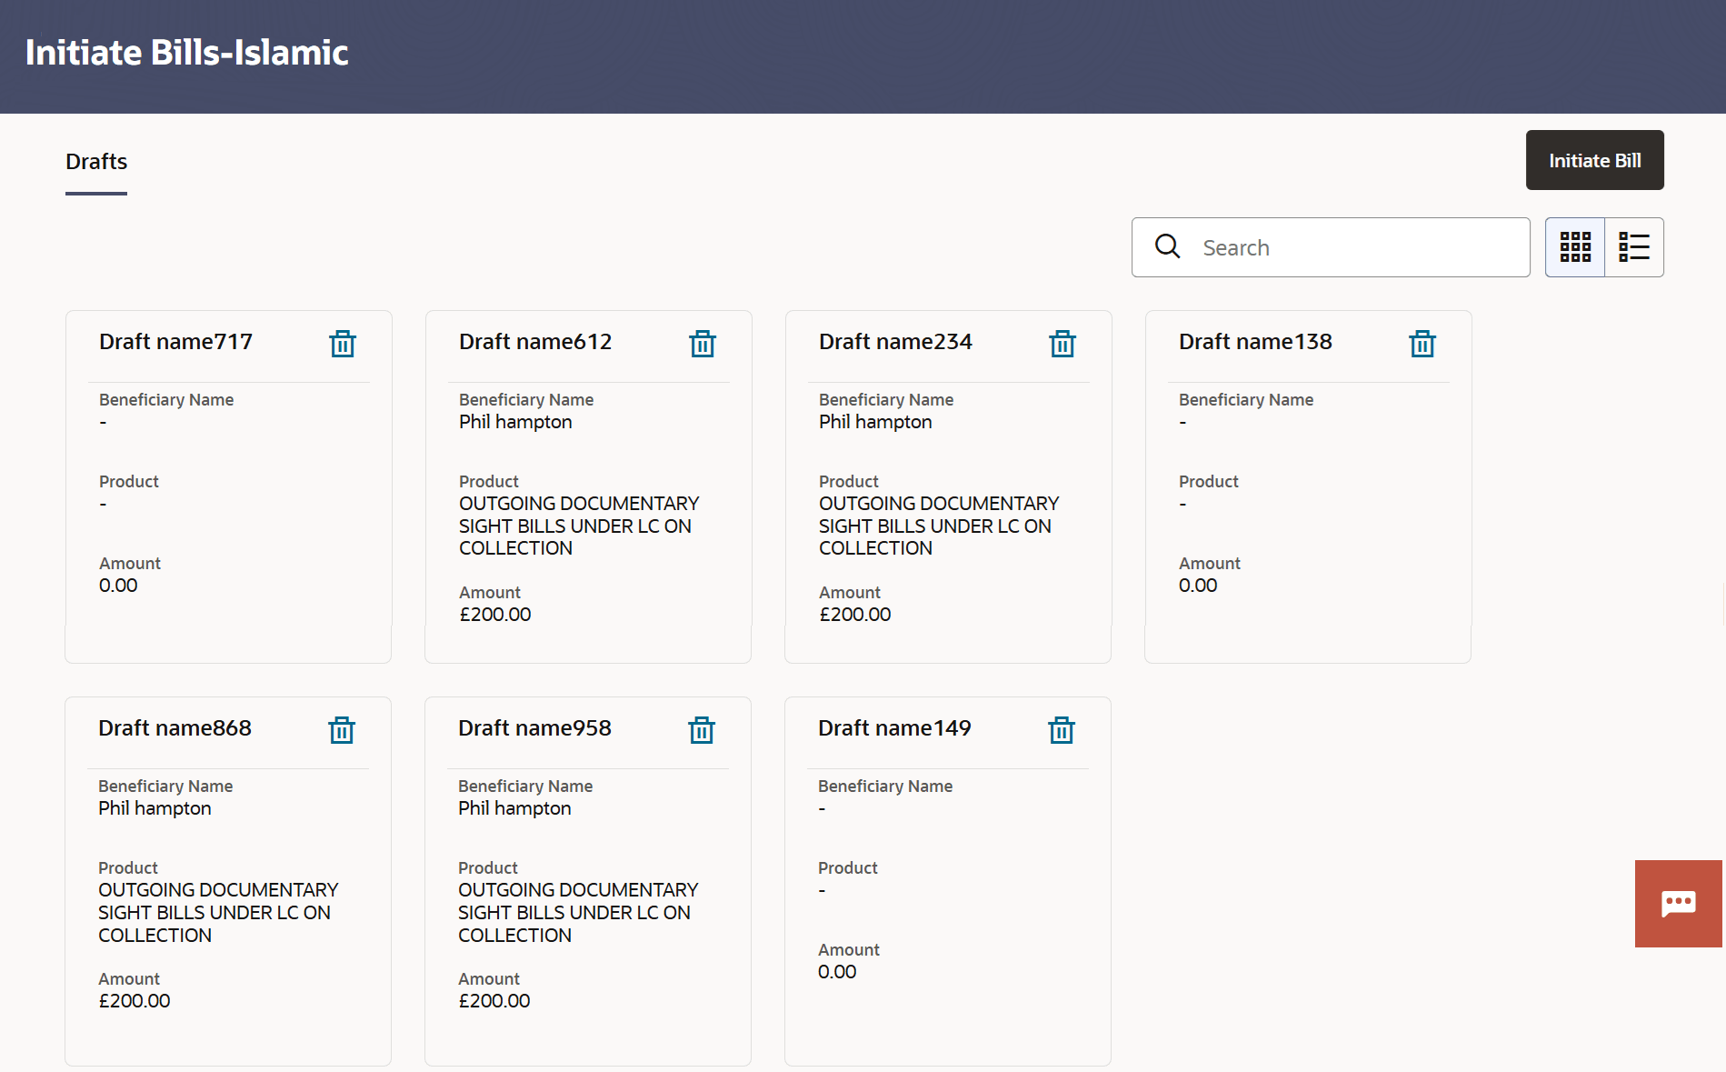Open Draft name717 card title
Screen dimensions: 1726x1072
click(176, 342)
